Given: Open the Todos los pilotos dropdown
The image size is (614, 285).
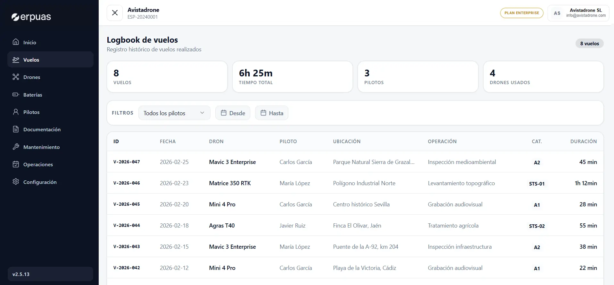Looking at the screenshot, I should [x=174, y=113].
